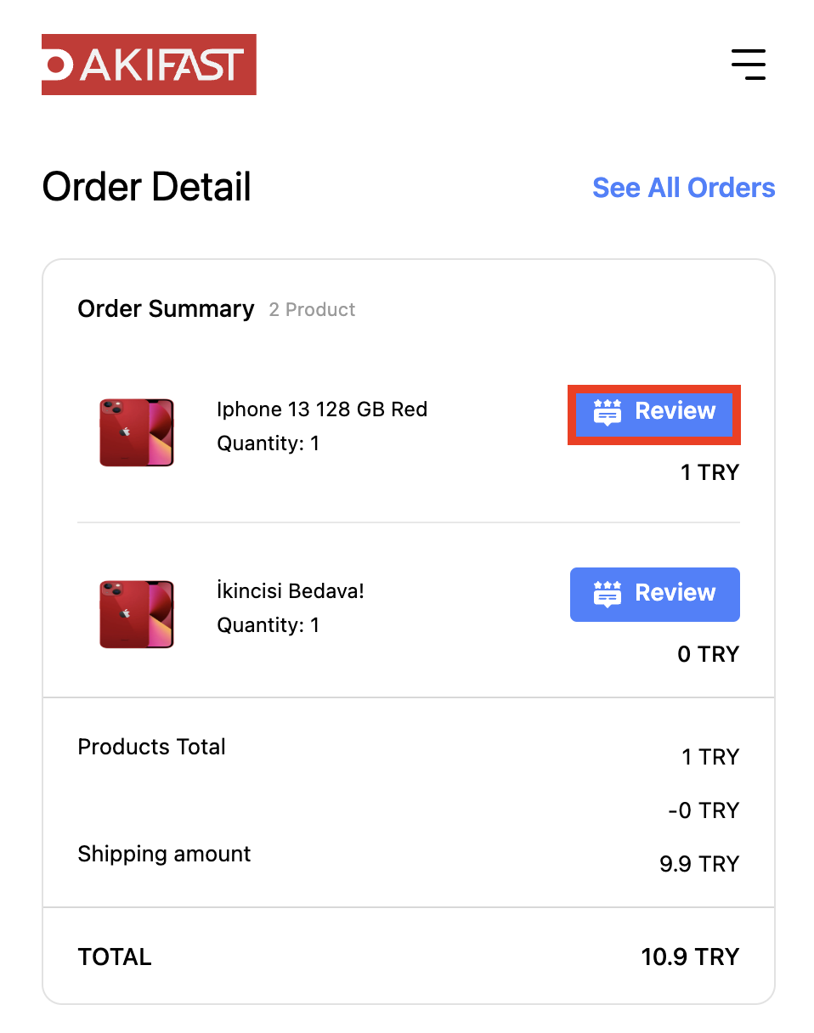
Task: Click the TOTAL label
Action: (115, 957)
